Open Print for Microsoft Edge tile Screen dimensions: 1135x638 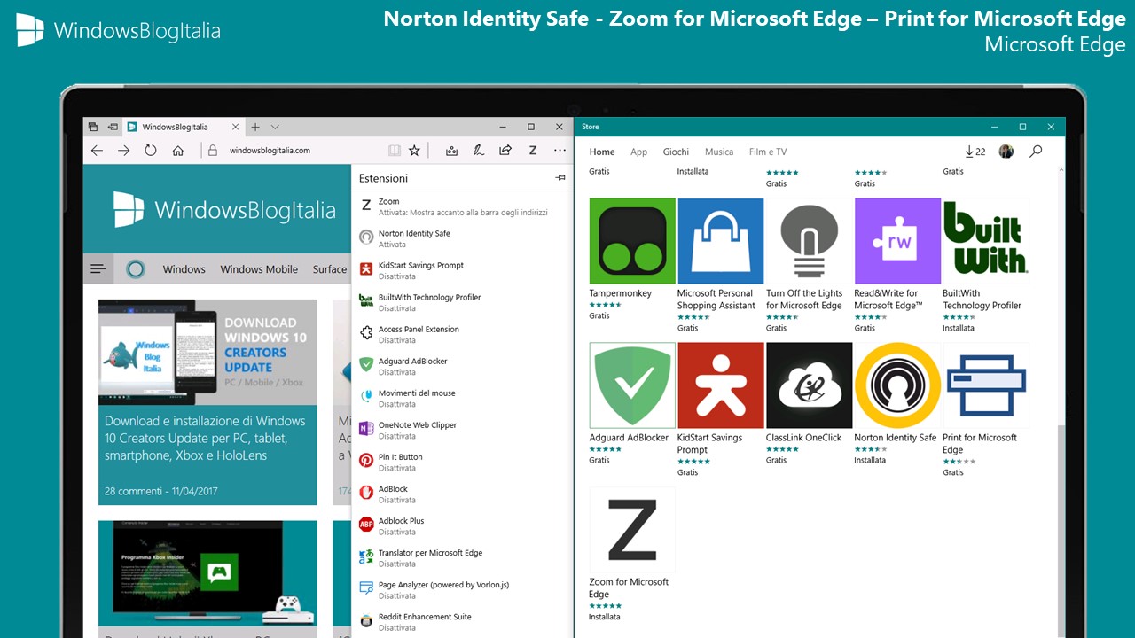(986, 409)
